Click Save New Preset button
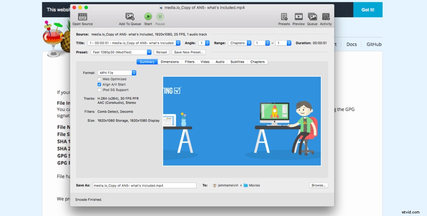Screen dimensions: 427x216 click(189, 52)
